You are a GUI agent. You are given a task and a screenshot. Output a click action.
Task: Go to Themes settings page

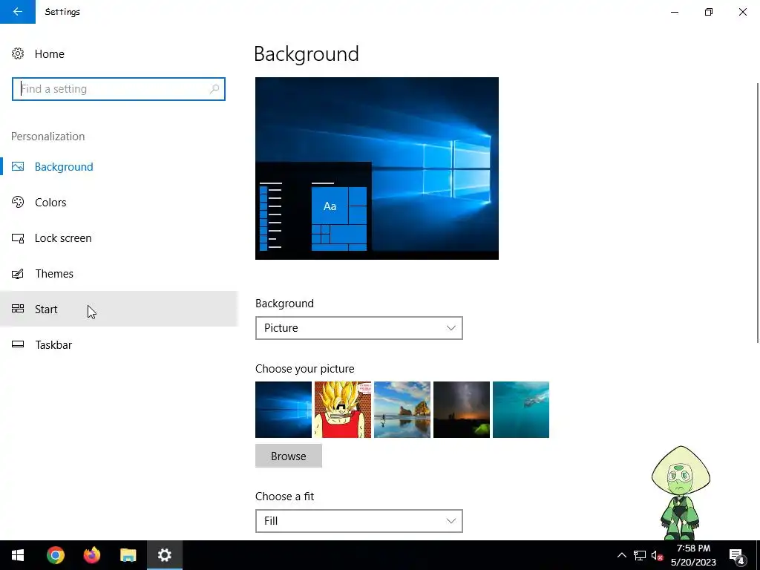point(119,274)
